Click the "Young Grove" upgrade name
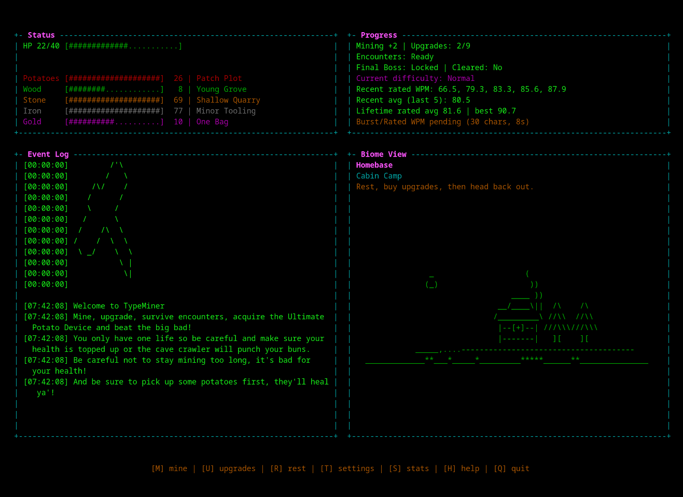The height and width of the screenshot is (497, 683). [x=221, y=89]
